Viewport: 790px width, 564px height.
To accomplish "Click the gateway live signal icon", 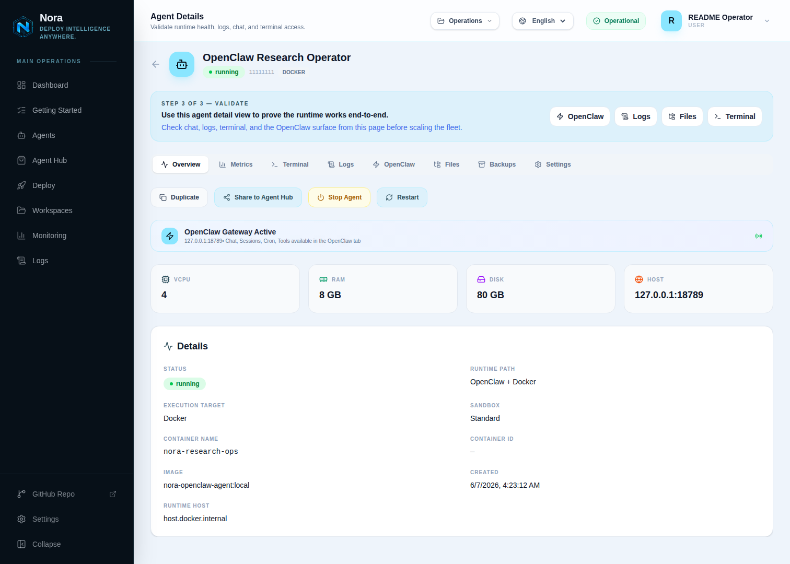I will 759,236.
